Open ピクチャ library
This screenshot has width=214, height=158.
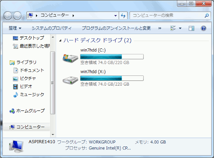tap(28, 78)
